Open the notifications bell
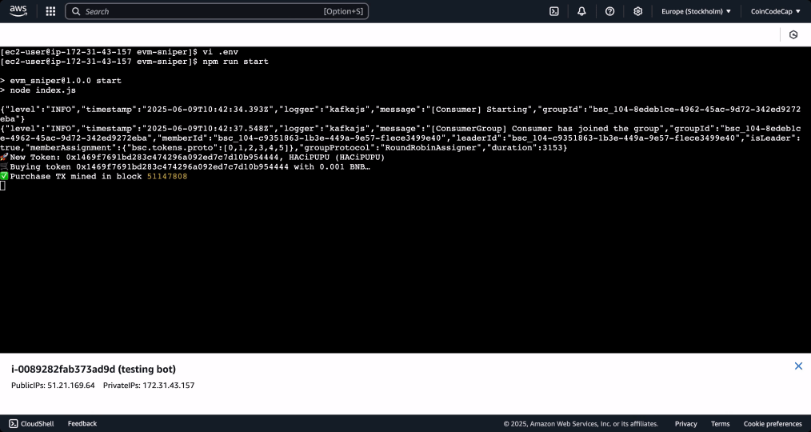Image resolution: width=811 pixels, height=432 pixels. (581, 11)
